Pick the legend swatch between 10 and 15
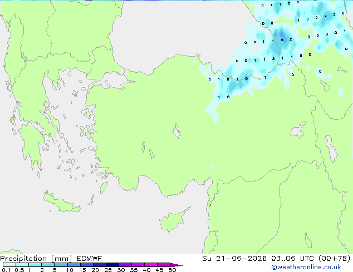Image resolution: width=353 pixels, height=272 pixels. [74, 265]
